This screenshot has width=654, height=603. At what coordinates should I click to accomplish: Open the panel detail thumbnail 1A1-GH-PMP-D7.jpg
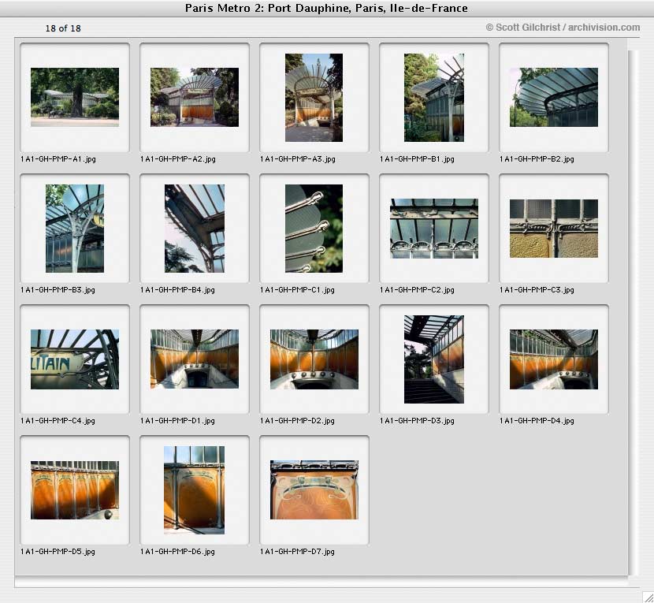click(314, 490)
